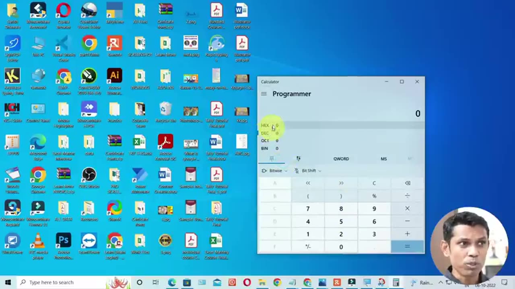
Task: Open NCH Suite desktop shortcut
Action: [12, 112]
